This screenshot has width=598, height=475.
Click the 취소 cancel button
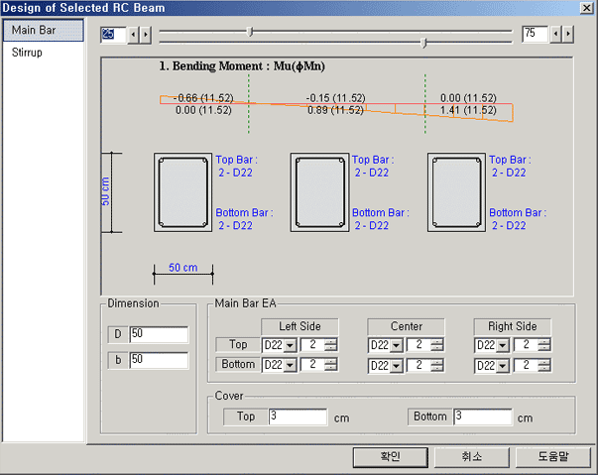471,457
